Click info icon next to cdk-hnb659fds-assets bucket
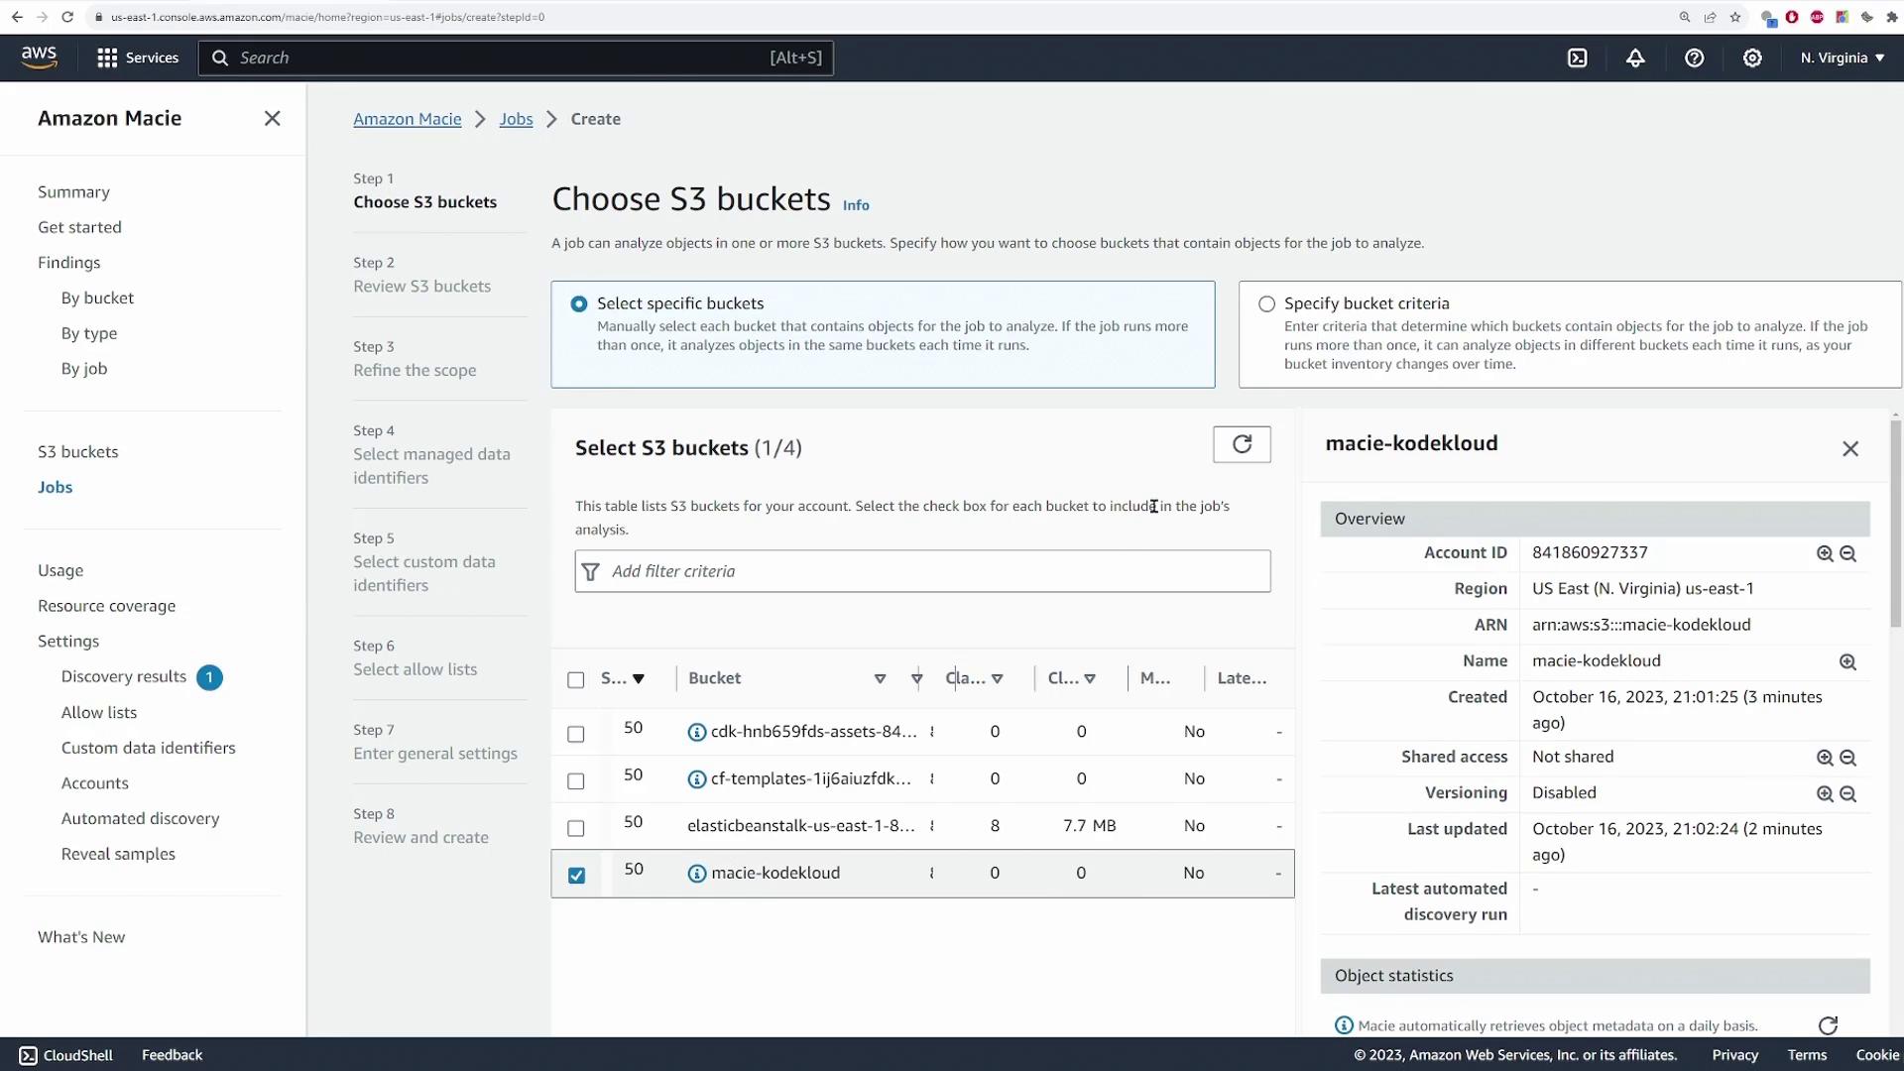Image resolution: width=1904 pixels, height=1071 pixels. (696, 733)
